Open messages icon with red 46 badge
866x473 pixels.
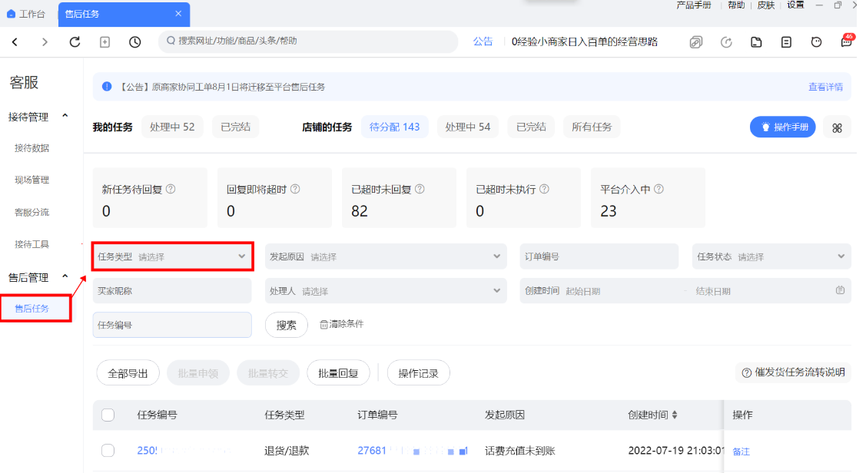847,41
